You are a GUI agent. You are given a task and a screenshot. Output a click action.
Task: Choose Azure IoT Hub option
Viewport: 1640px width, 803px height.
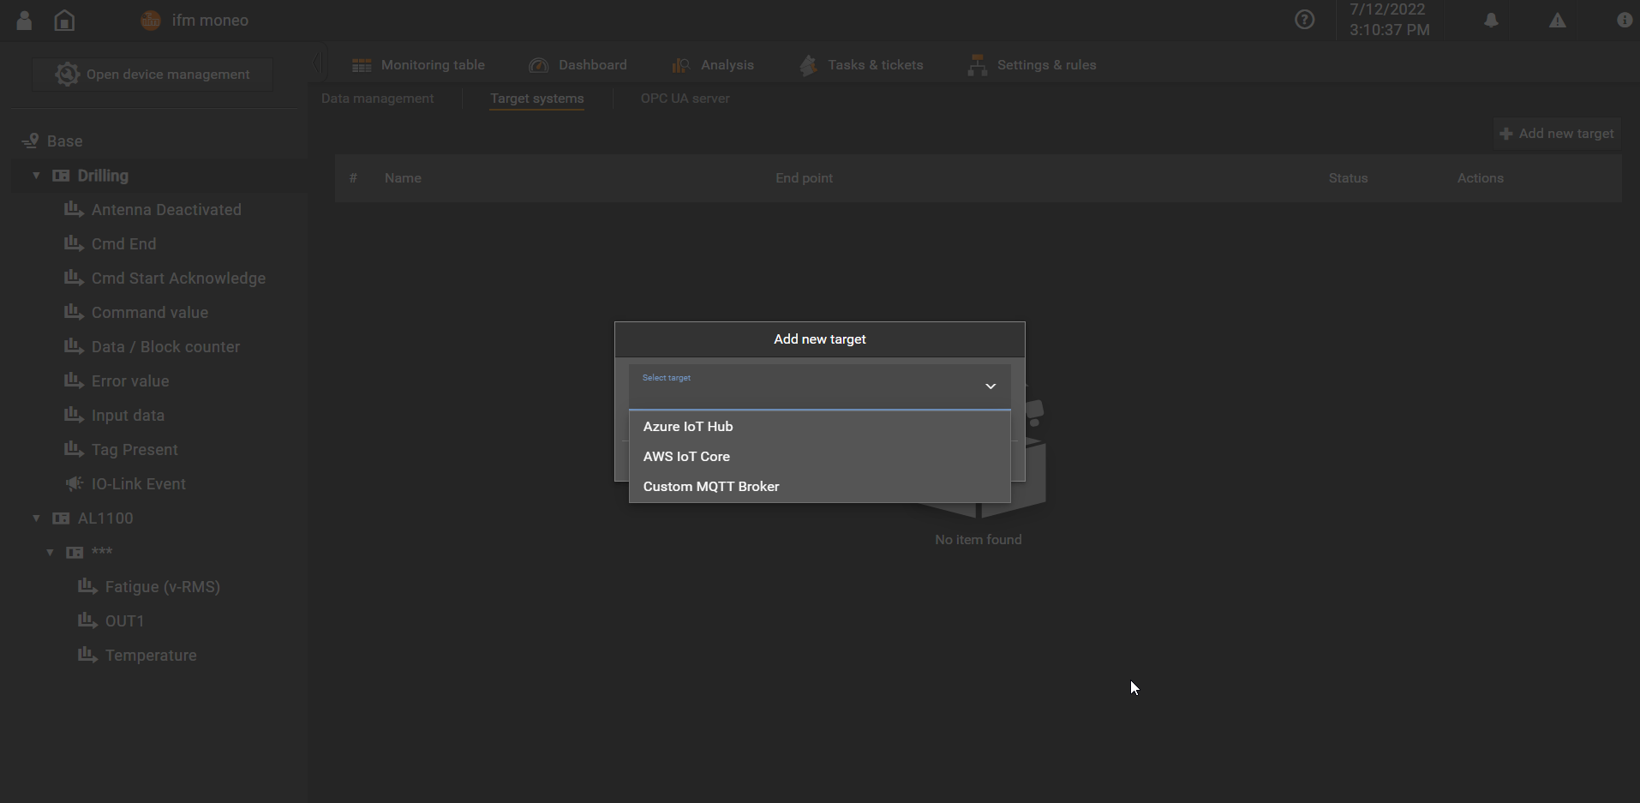click(x=688, y=427)
